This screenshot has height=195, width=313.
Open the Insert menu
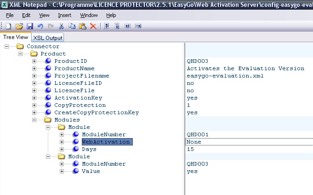tap(65, 15)
